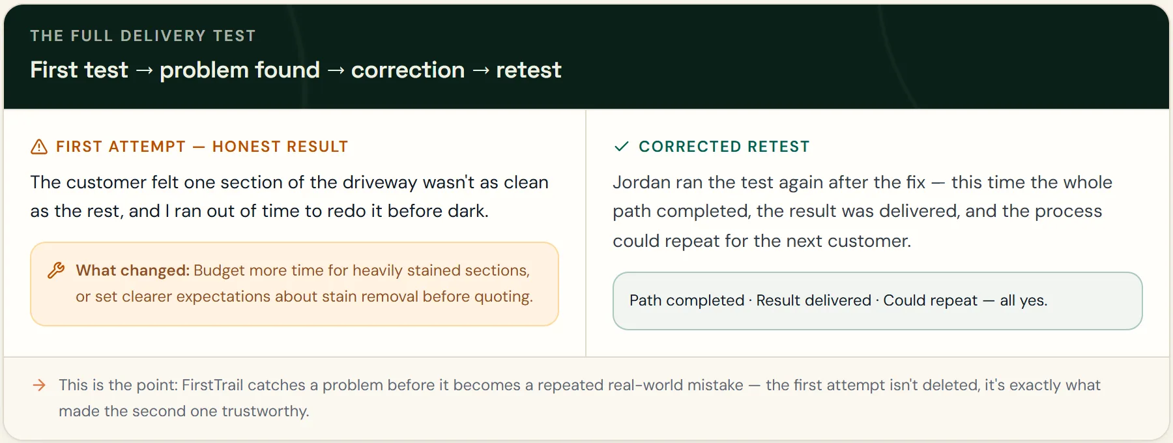Click the orange arrow icon in the footer note
1173x443 pixels.
pyautogui.click(x=39, y=385)
